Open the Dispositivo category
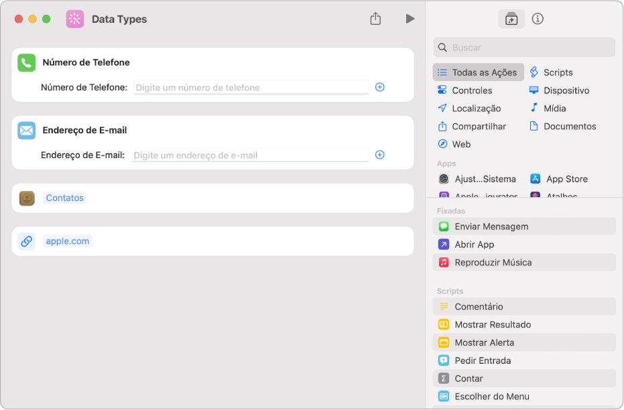 [559, 90]
